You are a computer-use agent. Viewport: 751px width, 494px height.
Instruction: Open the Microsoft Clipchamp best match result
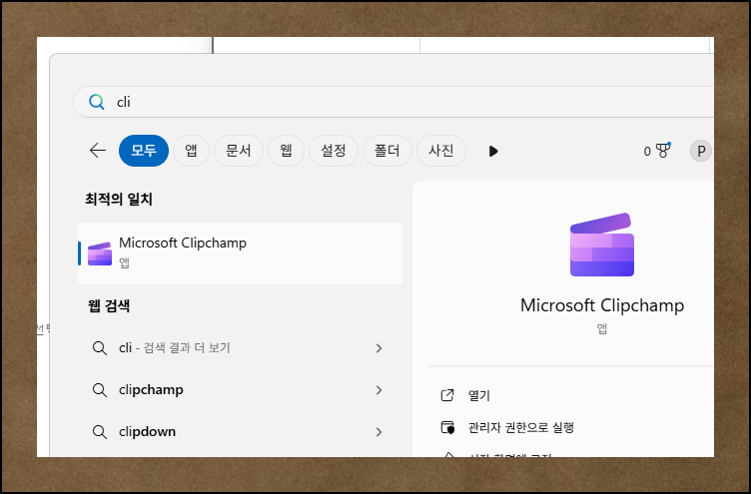pos(240,253)
